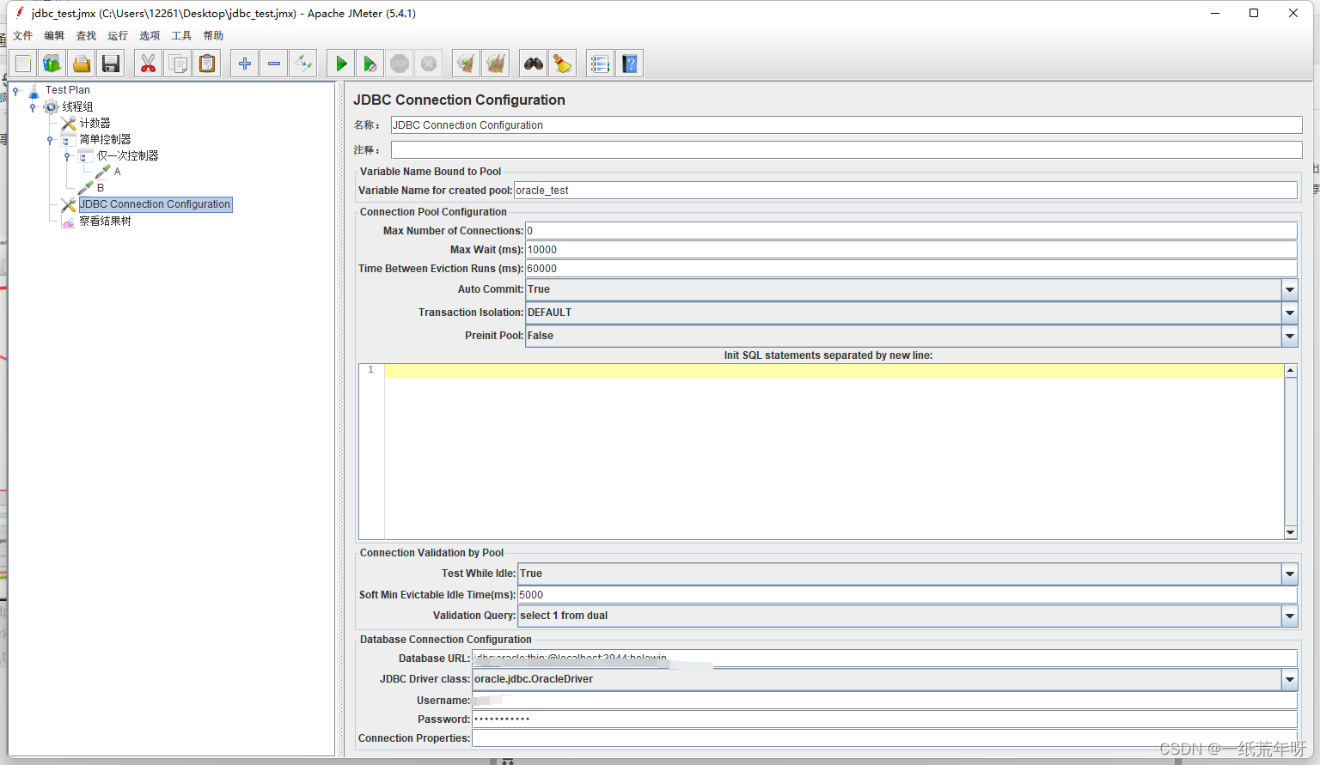Viewport: 1320px width, 765px height.
Task: Click Init SQL scrollbar down arrow
Action: click(x=1291, y=532)
